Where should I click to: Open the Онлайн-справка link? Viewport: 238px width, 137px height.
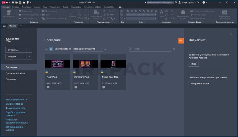14,104
